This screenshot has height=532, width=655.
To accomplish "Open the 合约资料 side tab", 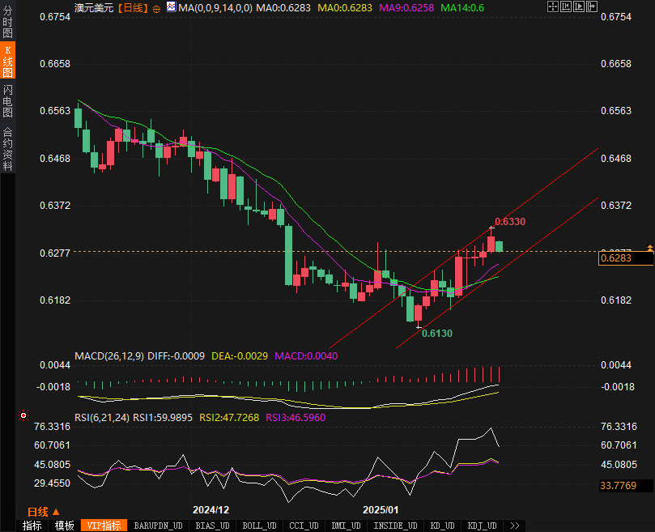I will [7, 149].
